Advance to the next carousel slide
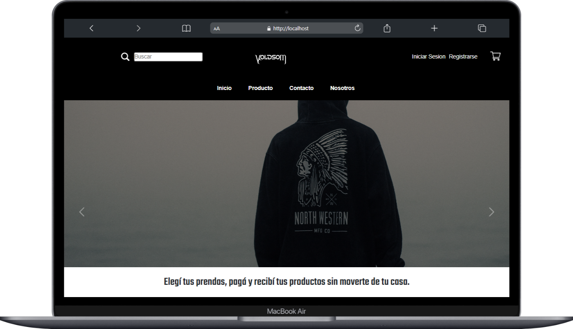 click(492, 212)
